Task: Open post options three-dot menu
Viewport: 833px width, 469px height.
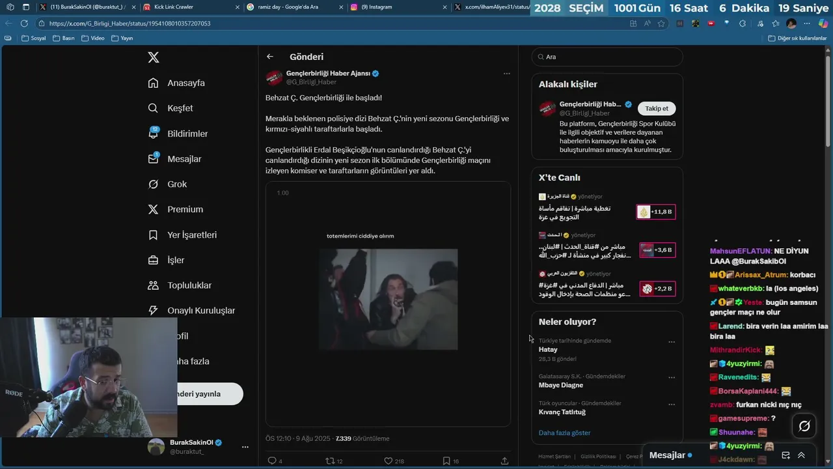Action: click(507, 74)
